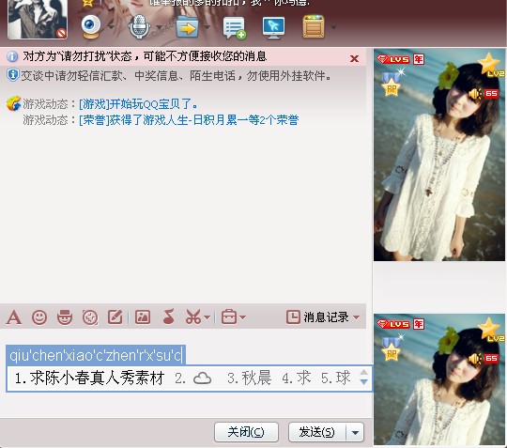507x448 pixels.
Task: Choose candidate 5 球
Action: click(335, 378)
